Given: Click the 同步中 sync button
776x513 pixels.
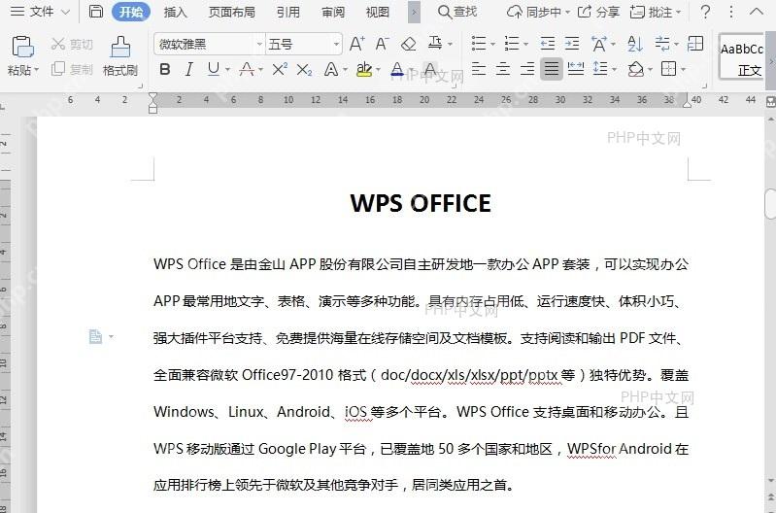Looking at the screenshot, I should click(538, 12).
